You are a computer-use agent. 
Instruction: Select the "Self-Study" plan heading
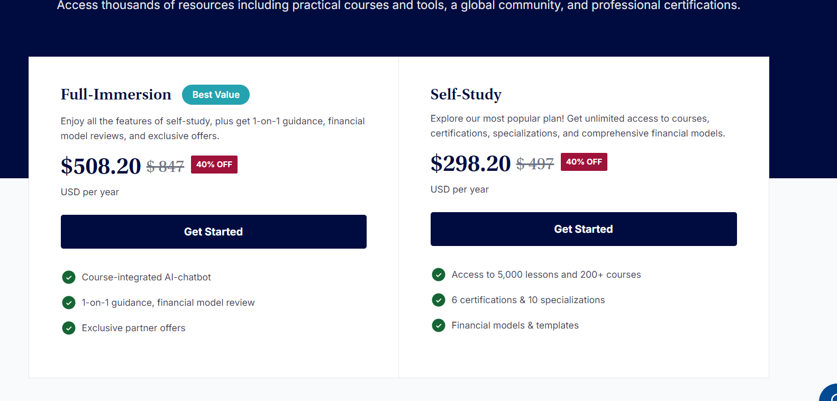[466, 94]
